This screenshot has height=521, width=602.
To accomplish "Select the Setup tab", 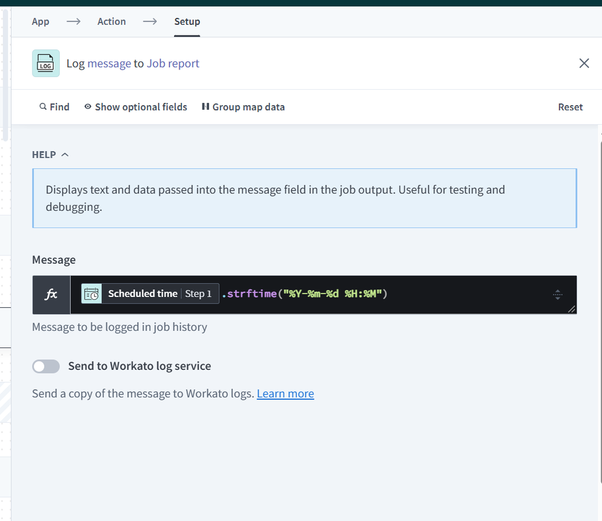I will click(187, 22).
